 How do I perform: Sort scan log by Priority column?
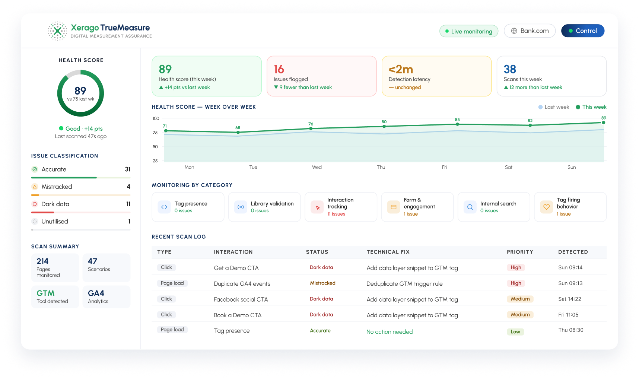coord(520,252)
